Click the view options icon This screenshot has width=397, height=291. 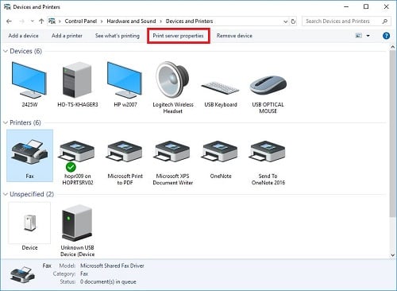click(358, 36)
